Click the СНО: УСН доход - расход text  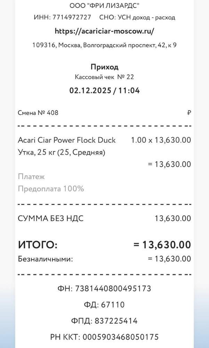coord(137,17)
